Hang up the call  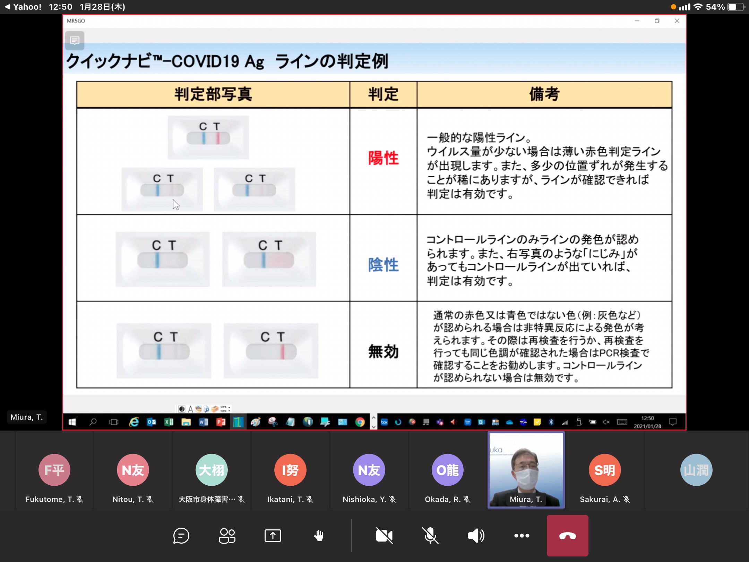[568, 536]
